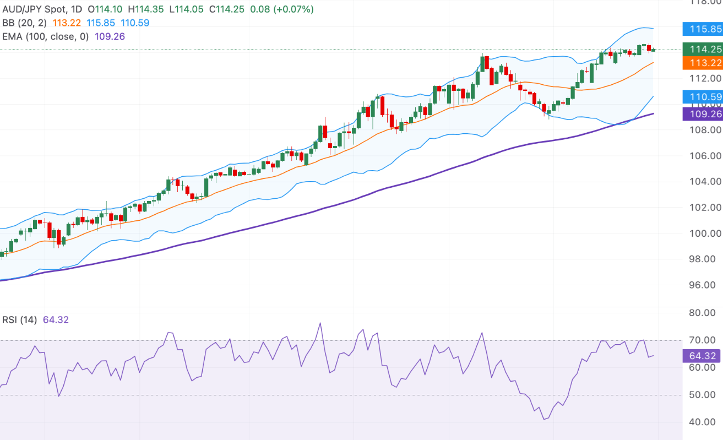This screenshot has width=723, height=440.
Task: Click the blue 115.85 price axis tag
Action: 702,29
